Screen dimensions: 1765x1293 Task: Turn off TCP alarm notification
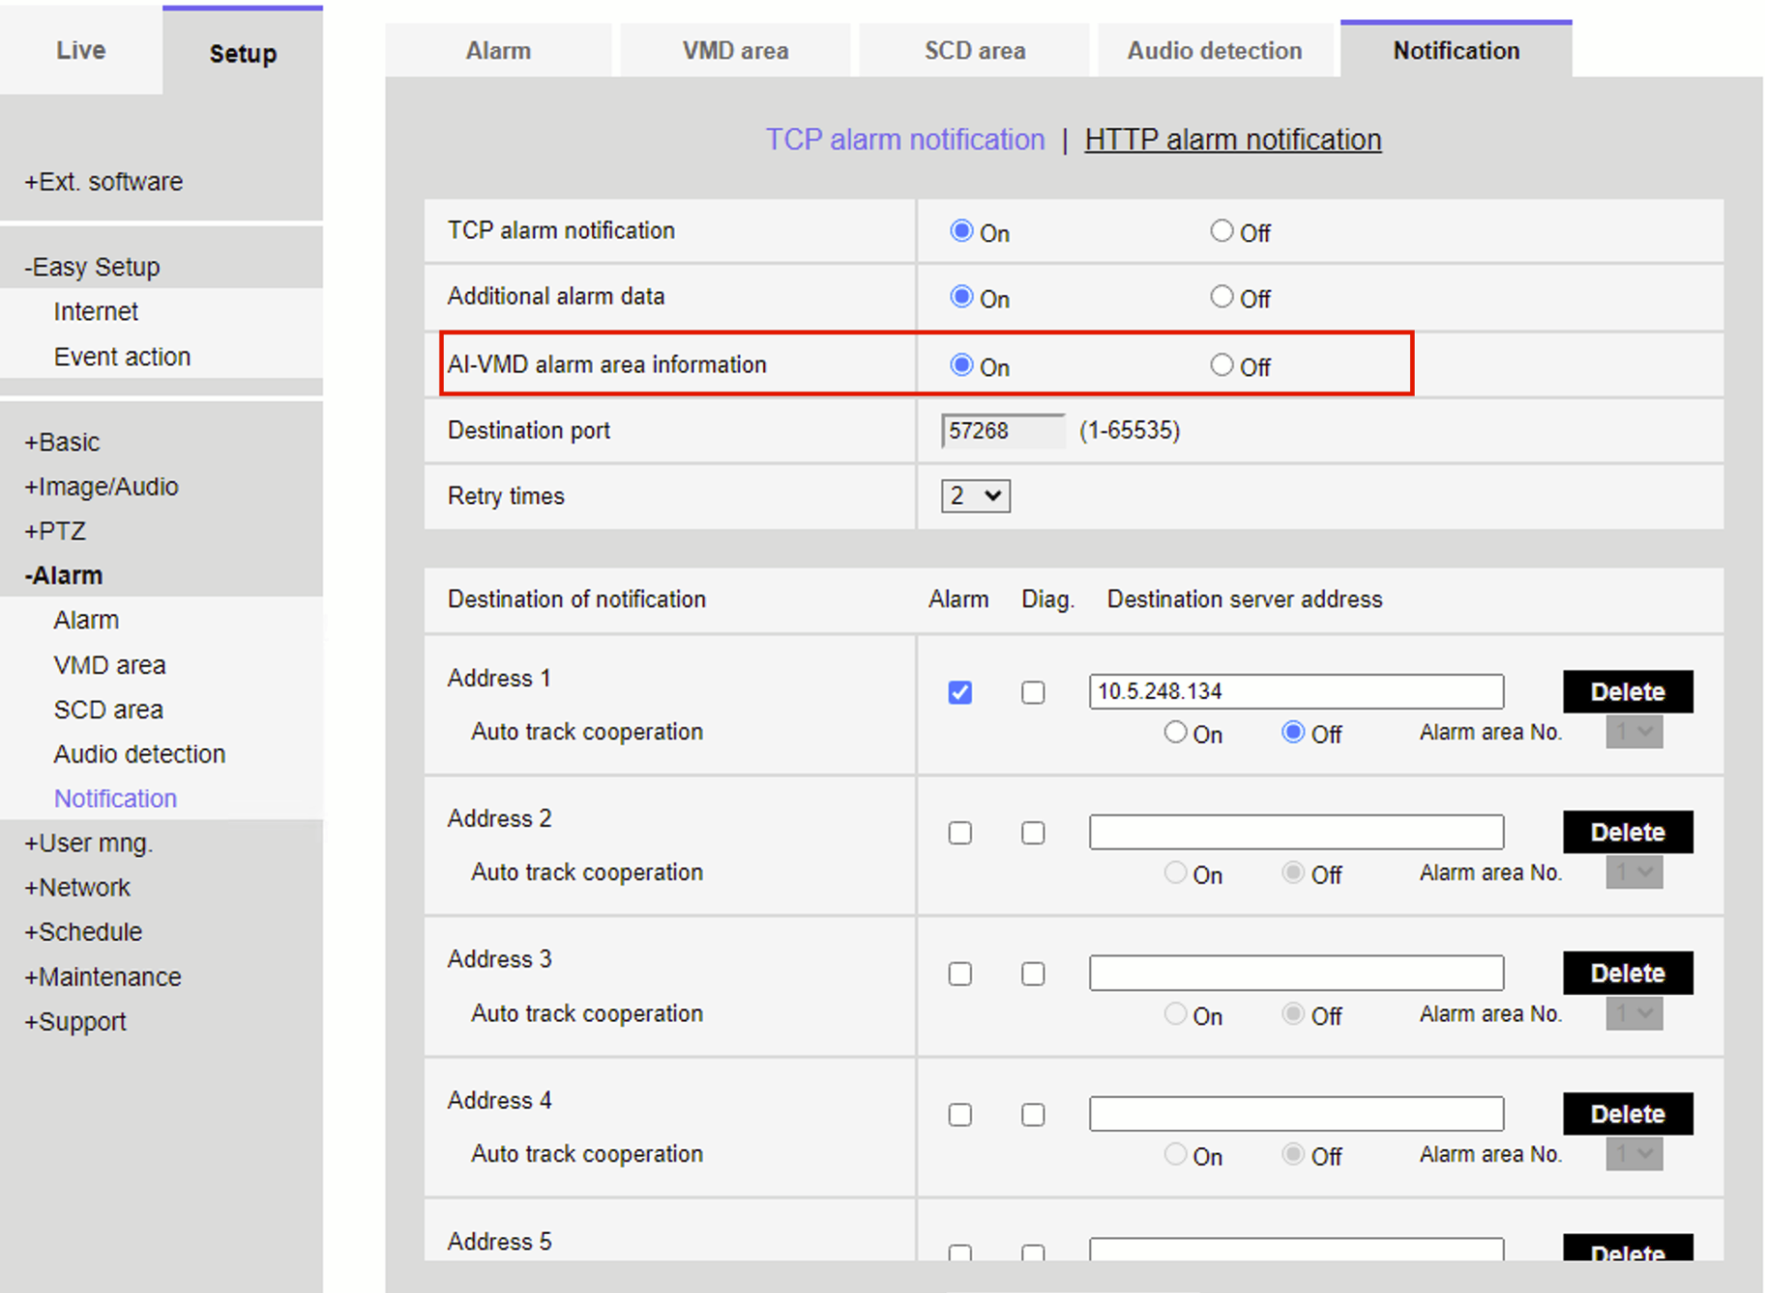pos(1222,231)
